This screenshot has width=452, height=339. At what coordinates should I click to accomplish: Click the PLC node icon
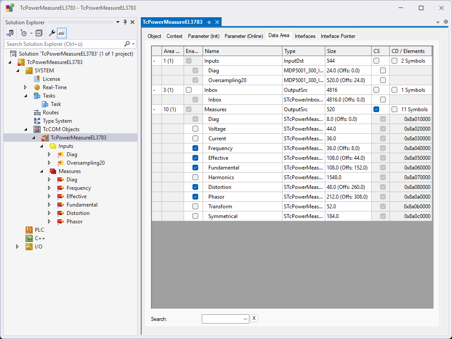[x=29, y=230]
